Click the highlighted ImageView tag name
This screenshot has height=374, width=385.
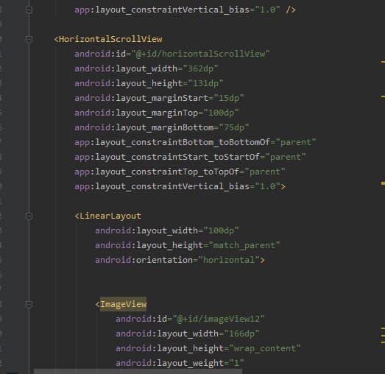coord(123,304)
